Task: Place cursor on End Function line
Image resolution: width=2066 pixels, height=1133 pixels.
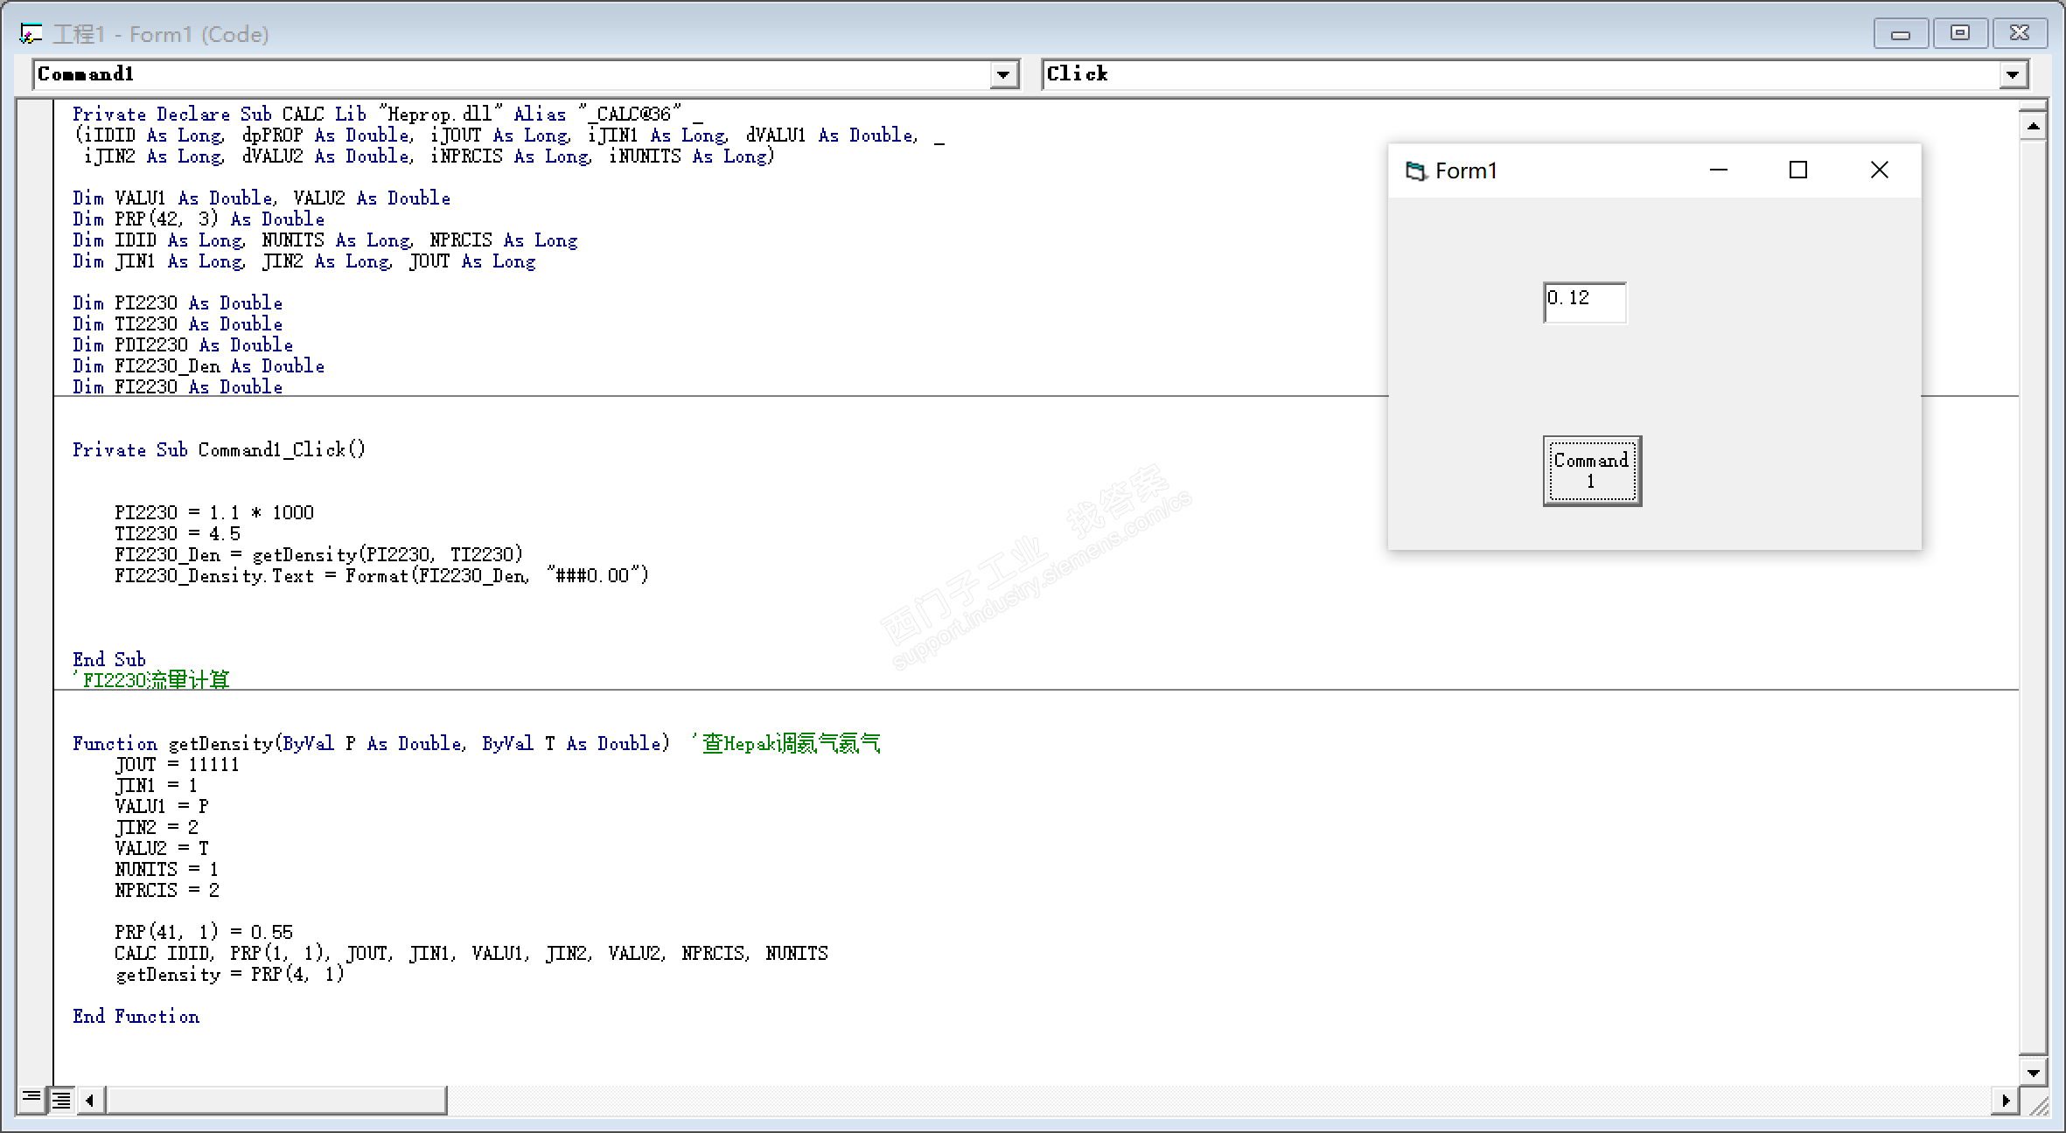Action: coord(136,1017)
